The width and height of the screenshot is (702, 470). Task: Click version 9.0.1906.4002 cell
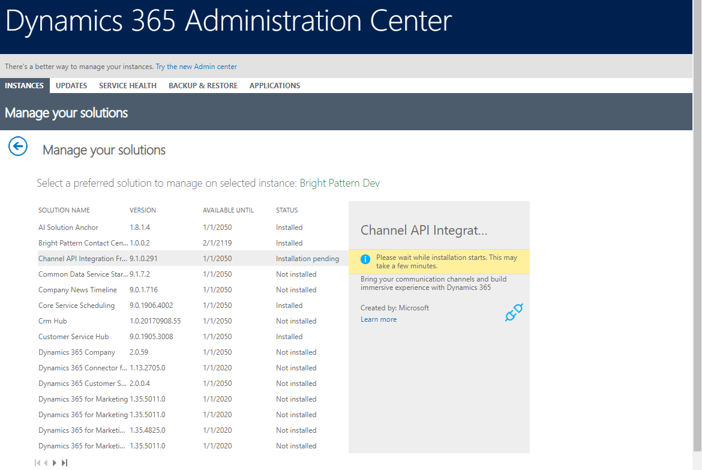[151, 306]
